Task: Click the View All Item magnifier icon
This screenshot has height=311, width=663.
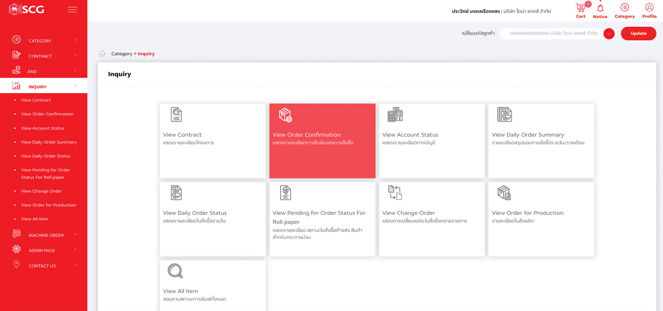Action: pos(175,271)
